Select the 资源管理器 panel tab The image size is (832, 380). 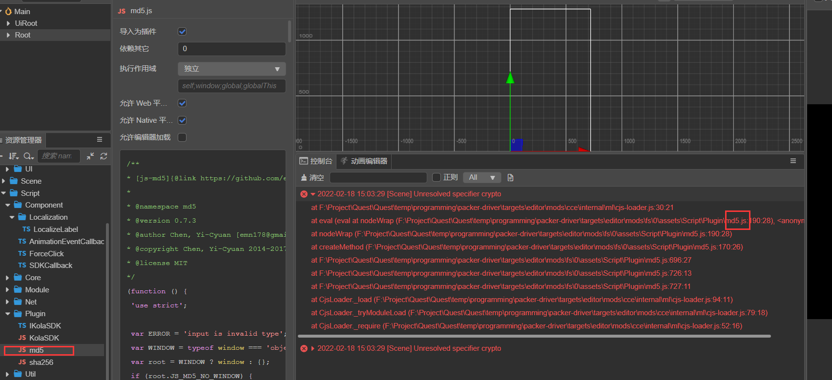pos(23,140)
